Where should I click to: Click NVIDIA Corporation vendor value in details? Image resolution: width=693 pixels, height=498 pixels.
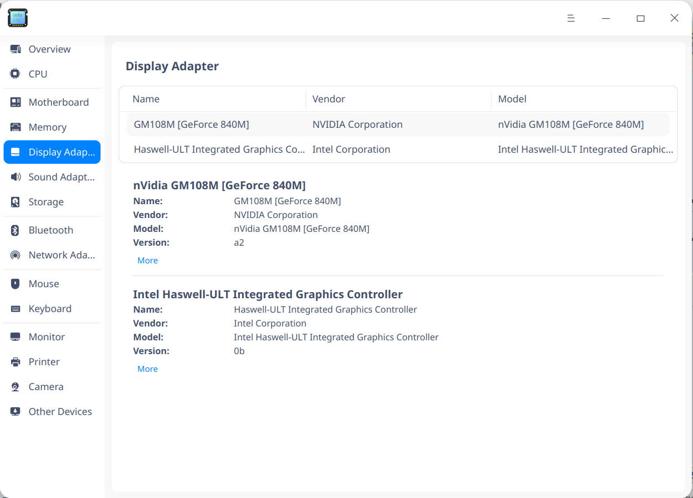click(276, 215)
